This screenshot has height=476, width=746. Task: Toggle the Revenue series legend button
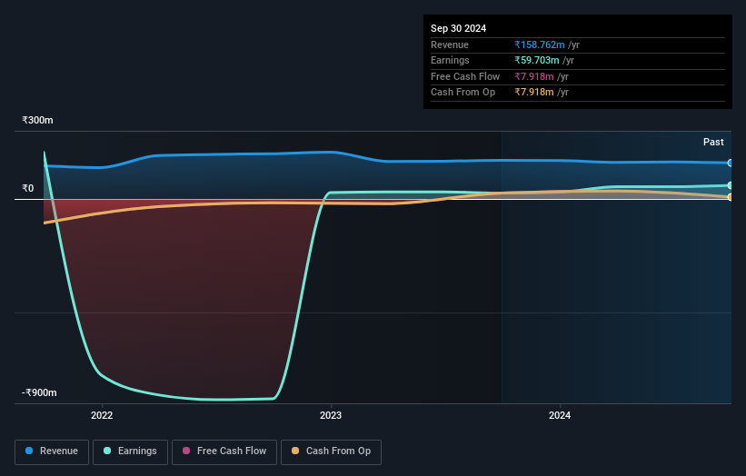coord(52,451)
